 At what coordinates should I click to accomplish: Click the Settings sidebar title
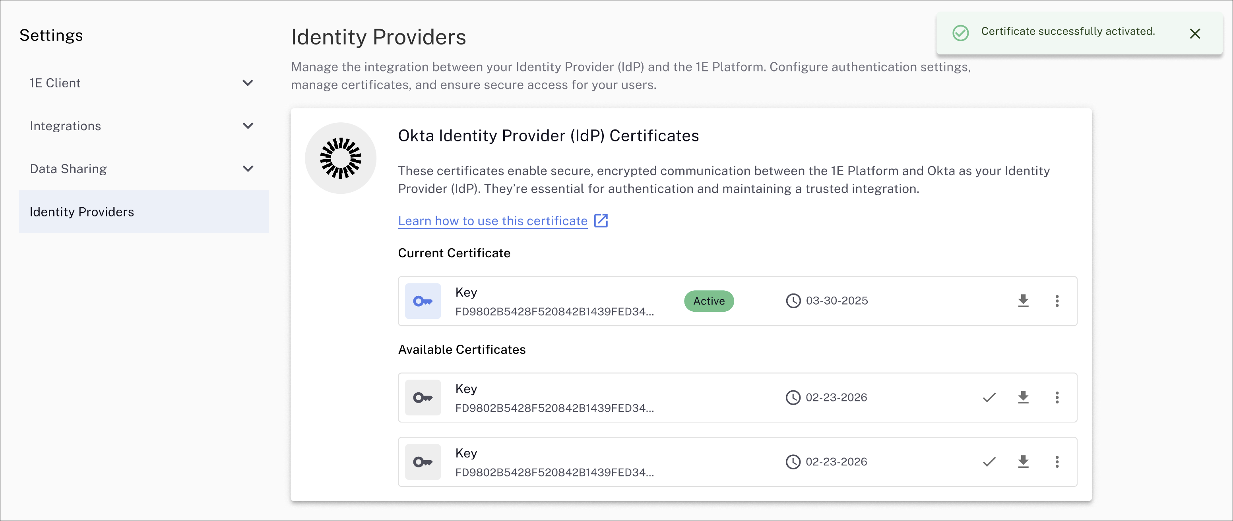click(51, 35)
